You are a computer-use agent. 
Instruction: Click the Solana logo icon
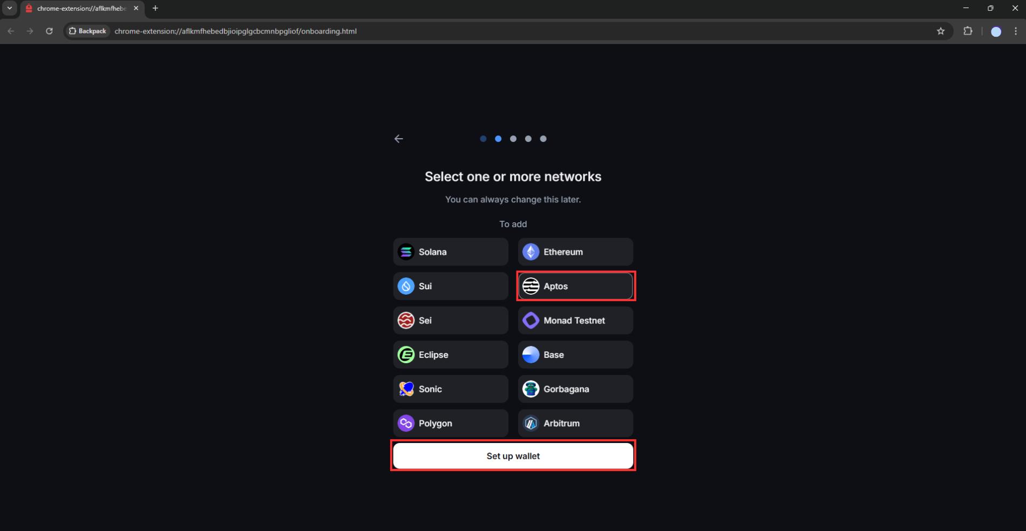point(406,252)
